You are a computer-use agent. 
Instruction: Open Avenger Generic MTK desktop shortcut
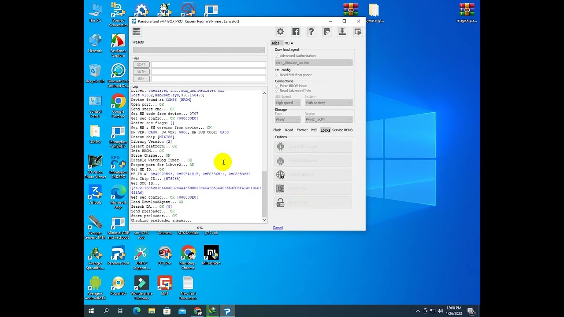click(95, 227)
